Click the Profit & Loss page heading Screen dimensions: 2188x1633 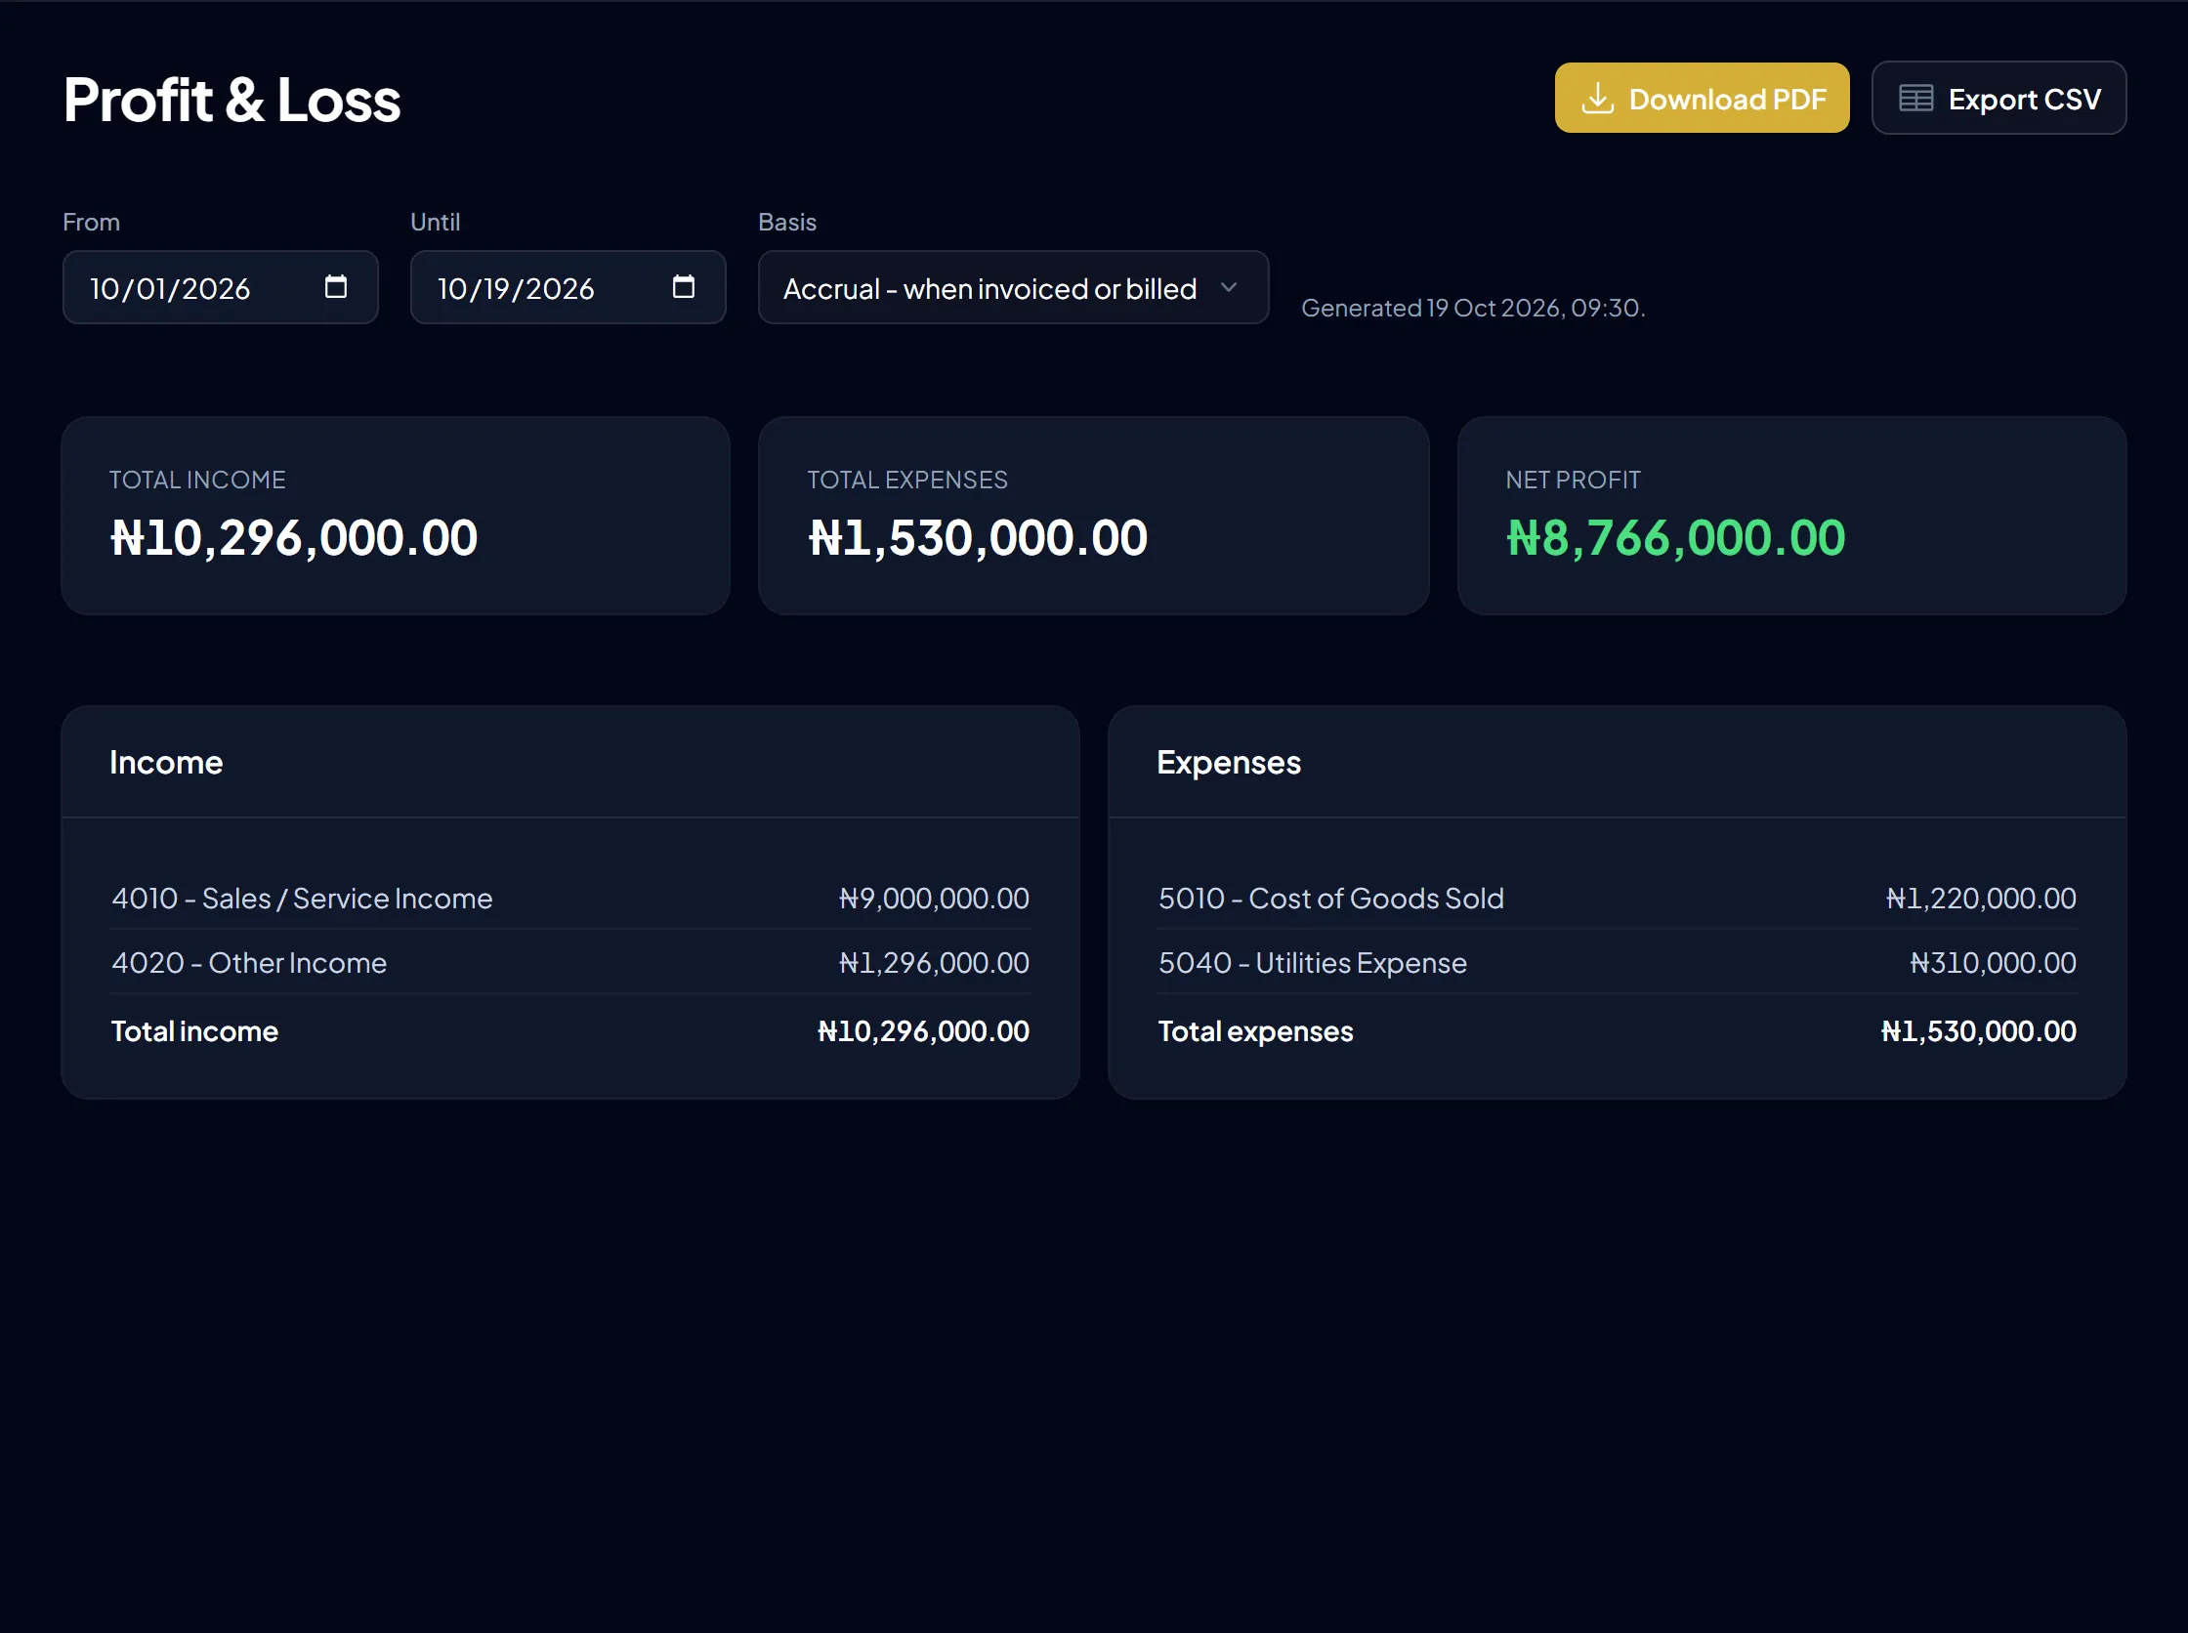tap(232, 100)
